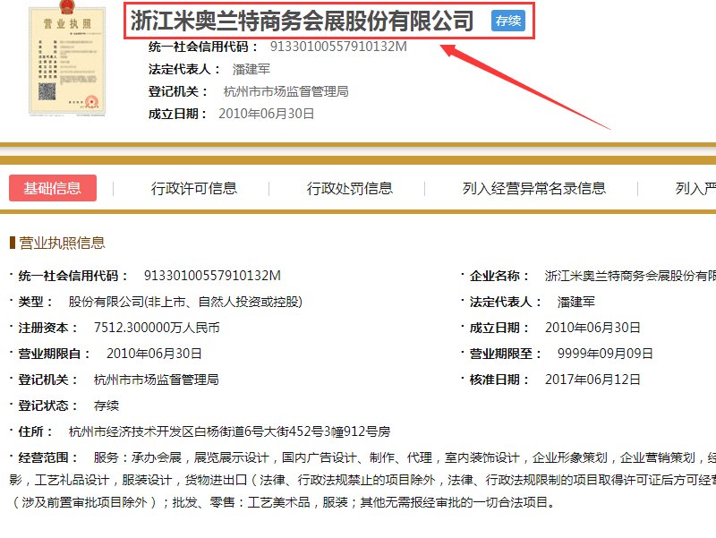
Task: Click the 存续 status badge
Action: [508, 21]
